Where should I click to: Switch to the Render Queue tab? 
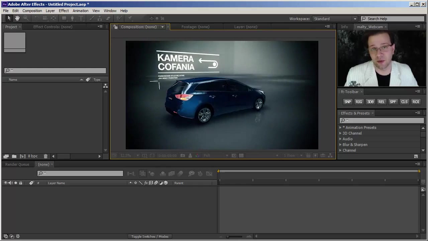[x=17, y=164]
